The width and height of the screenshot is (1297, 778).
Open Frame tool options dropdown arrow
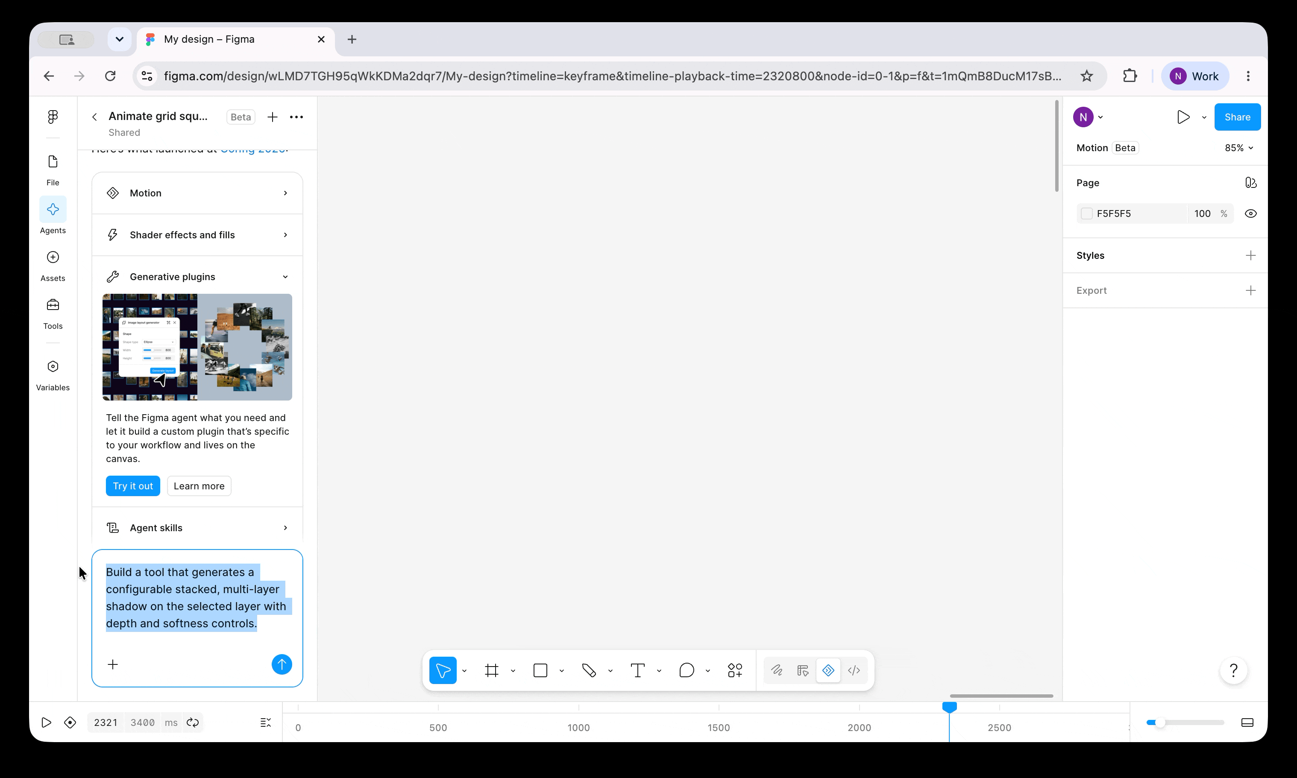pos(513,670)
